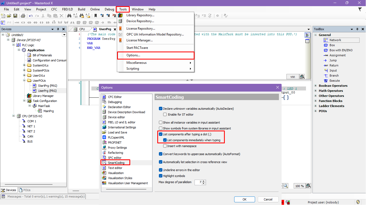The width and height of the screenshot is (366, 205).
Task: Cancel the Options dialog
Action: pos(268,199)
